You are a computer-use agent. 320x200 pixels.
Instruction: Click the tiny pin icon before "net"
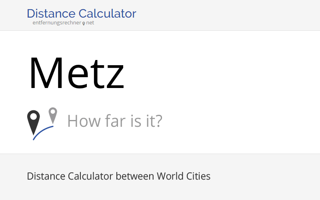[84, 24]
